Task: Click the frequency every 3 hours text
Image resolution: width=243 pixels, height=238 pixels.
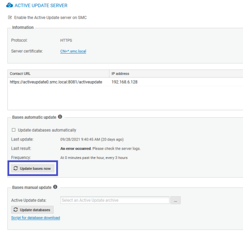Action: pos(94,157)
